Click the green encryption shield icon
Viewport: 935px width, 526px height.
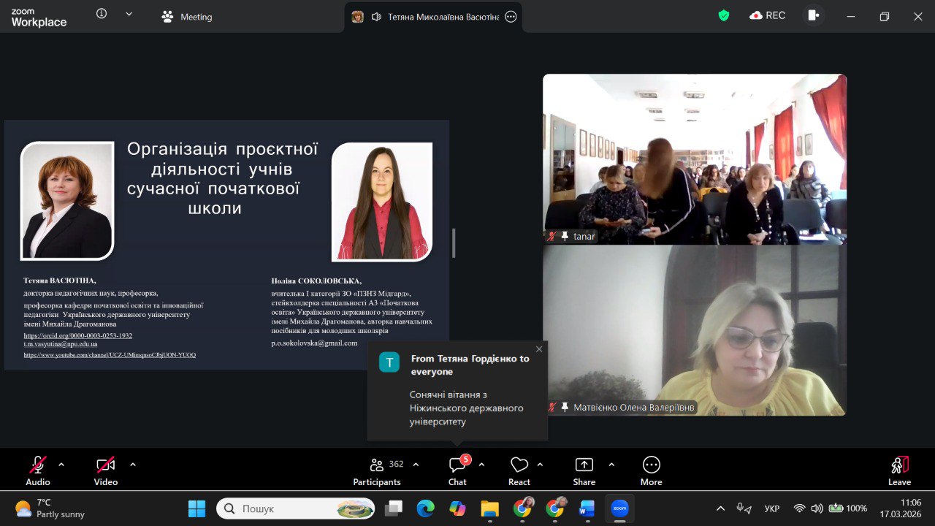(724, 15)
